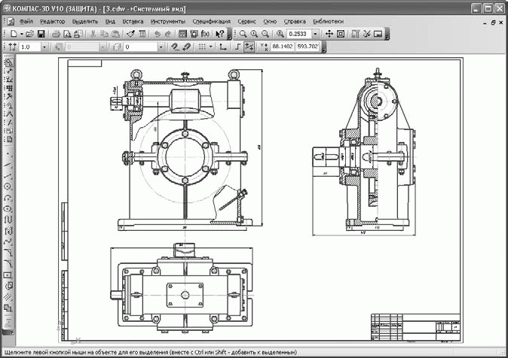Open the Спецификация menu
Image resolution: width=508 pixels, height=358 pixels.
(x=212, y=21)
